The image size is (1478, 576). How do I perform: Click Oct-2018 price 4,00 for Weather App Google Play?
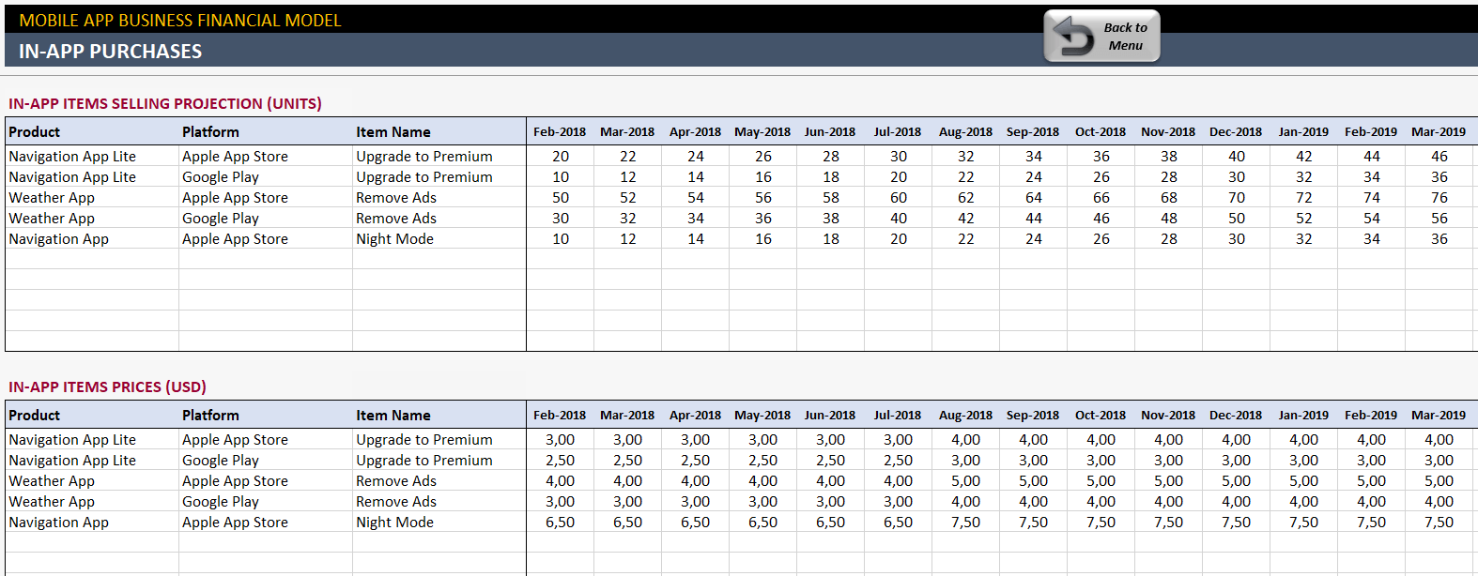(x=1101, y=502)
